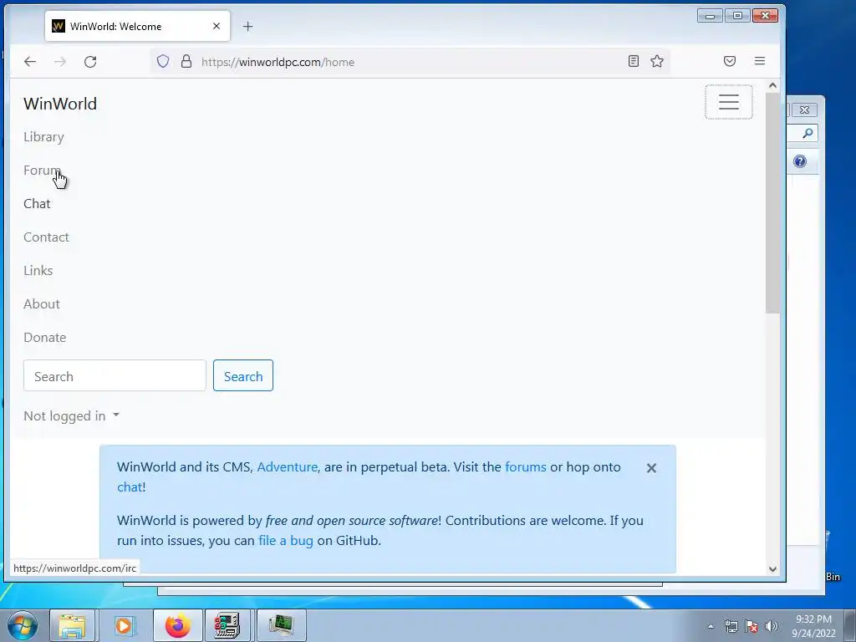Open the Forum nav link
The width and height of the screenshot is (856, 642).
point(42,171)
